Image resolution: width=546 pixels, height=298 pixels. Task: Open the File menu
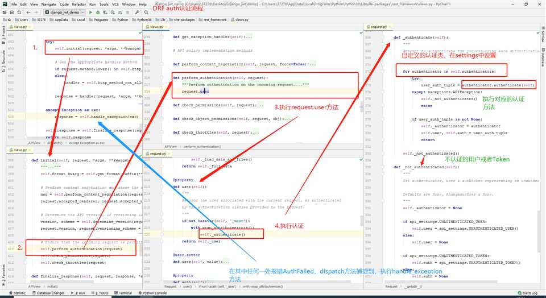tap(14, 4)
